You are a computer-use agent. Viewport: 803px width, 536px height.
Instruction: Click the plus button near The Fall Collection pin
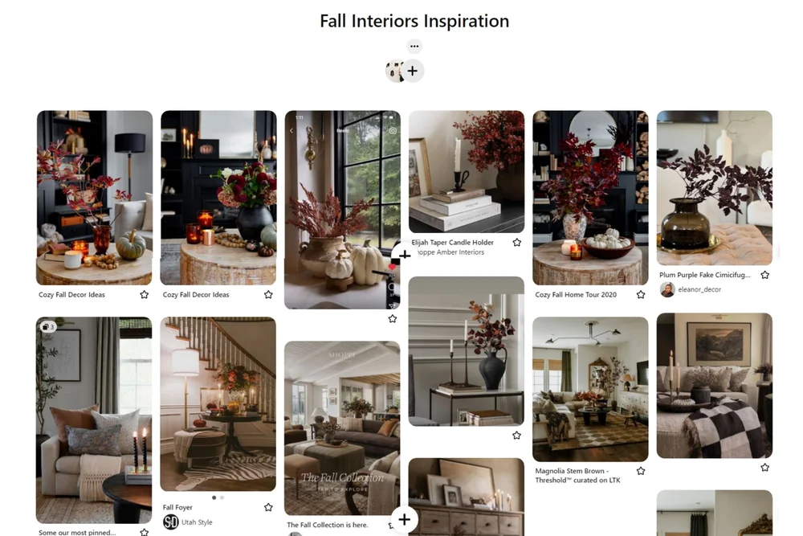pyautogui.click(x=404, y=520)
